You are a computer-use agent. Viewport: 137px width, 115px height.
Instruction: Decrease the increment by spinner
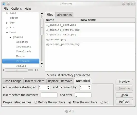point(89,88)
